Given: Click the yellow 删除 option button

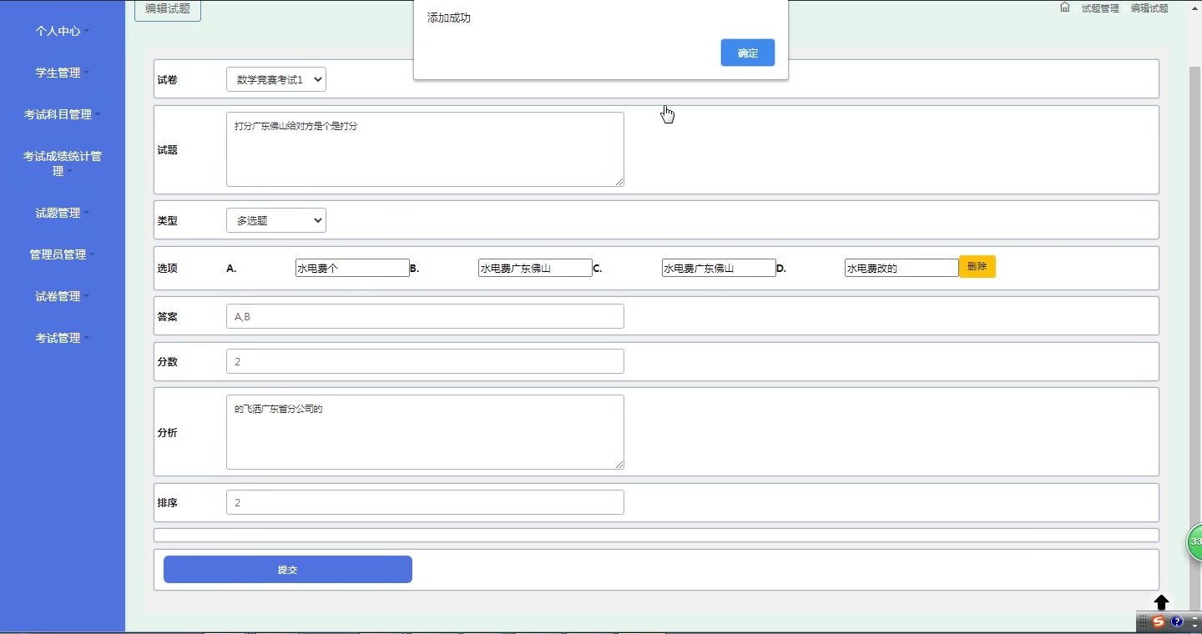Looking at the screenshot, I should coord(977,267).
